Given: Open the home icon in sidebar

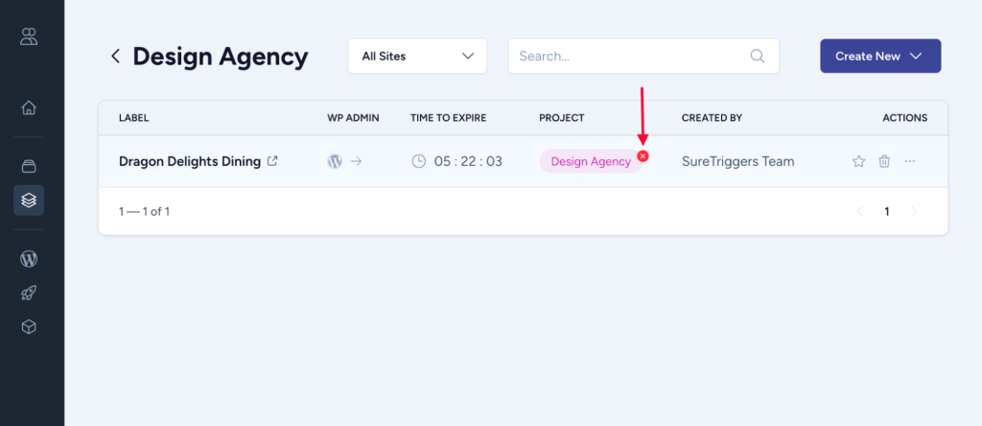Looking at the screenshot, I should point(29,107).
